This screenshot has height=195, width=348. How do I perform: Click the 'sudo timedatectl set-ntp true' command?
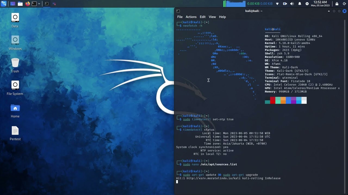point(208,119)
